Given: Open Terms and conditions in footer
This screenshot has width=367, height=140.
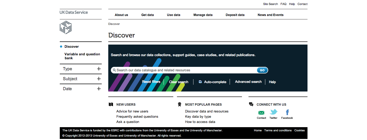Looking at the screenshot, I should [278, 130].
